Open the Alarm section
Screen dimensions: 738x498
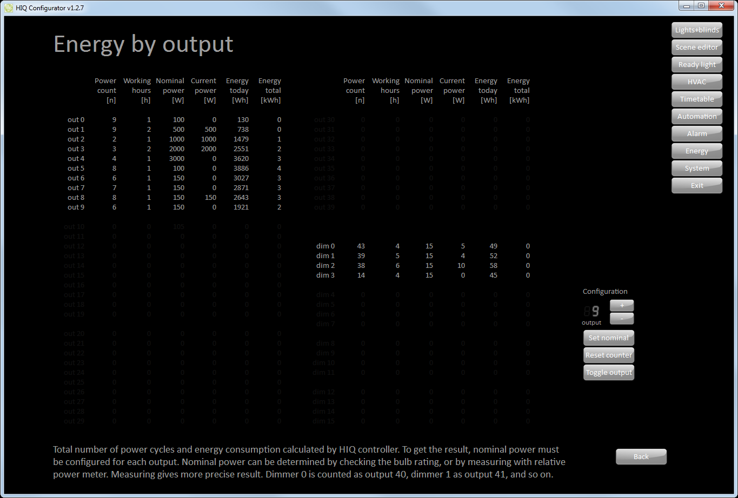[x=696, y=134]
